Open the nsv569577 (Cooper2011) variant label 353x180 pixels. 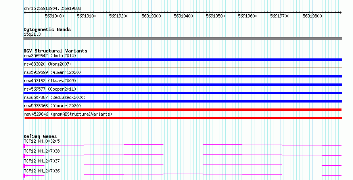click(x=50, y=89)
